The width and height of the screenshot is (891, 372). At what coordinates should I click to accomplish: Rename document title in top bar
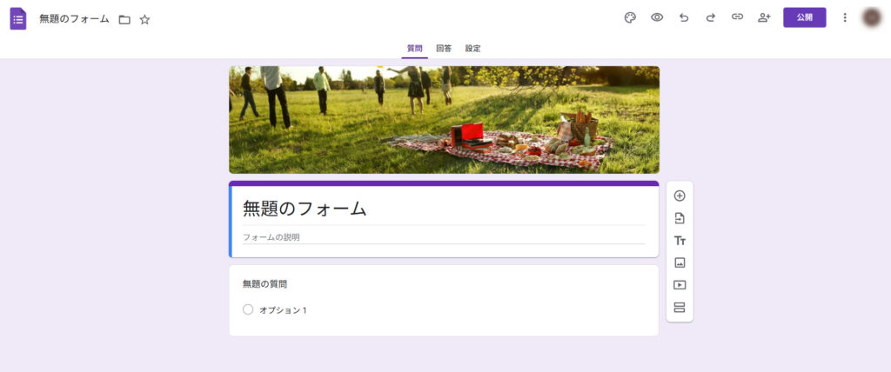click(74, 19)
